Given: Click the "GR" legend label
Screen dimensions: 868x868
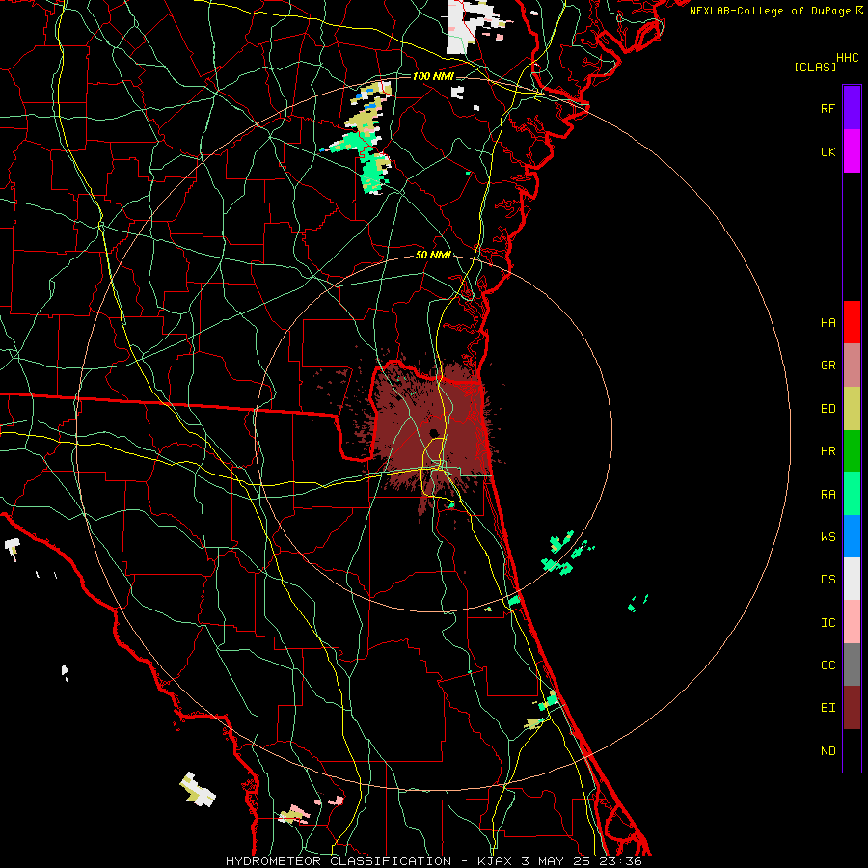Looking at the screenshot, I should [x=827, y=366].
